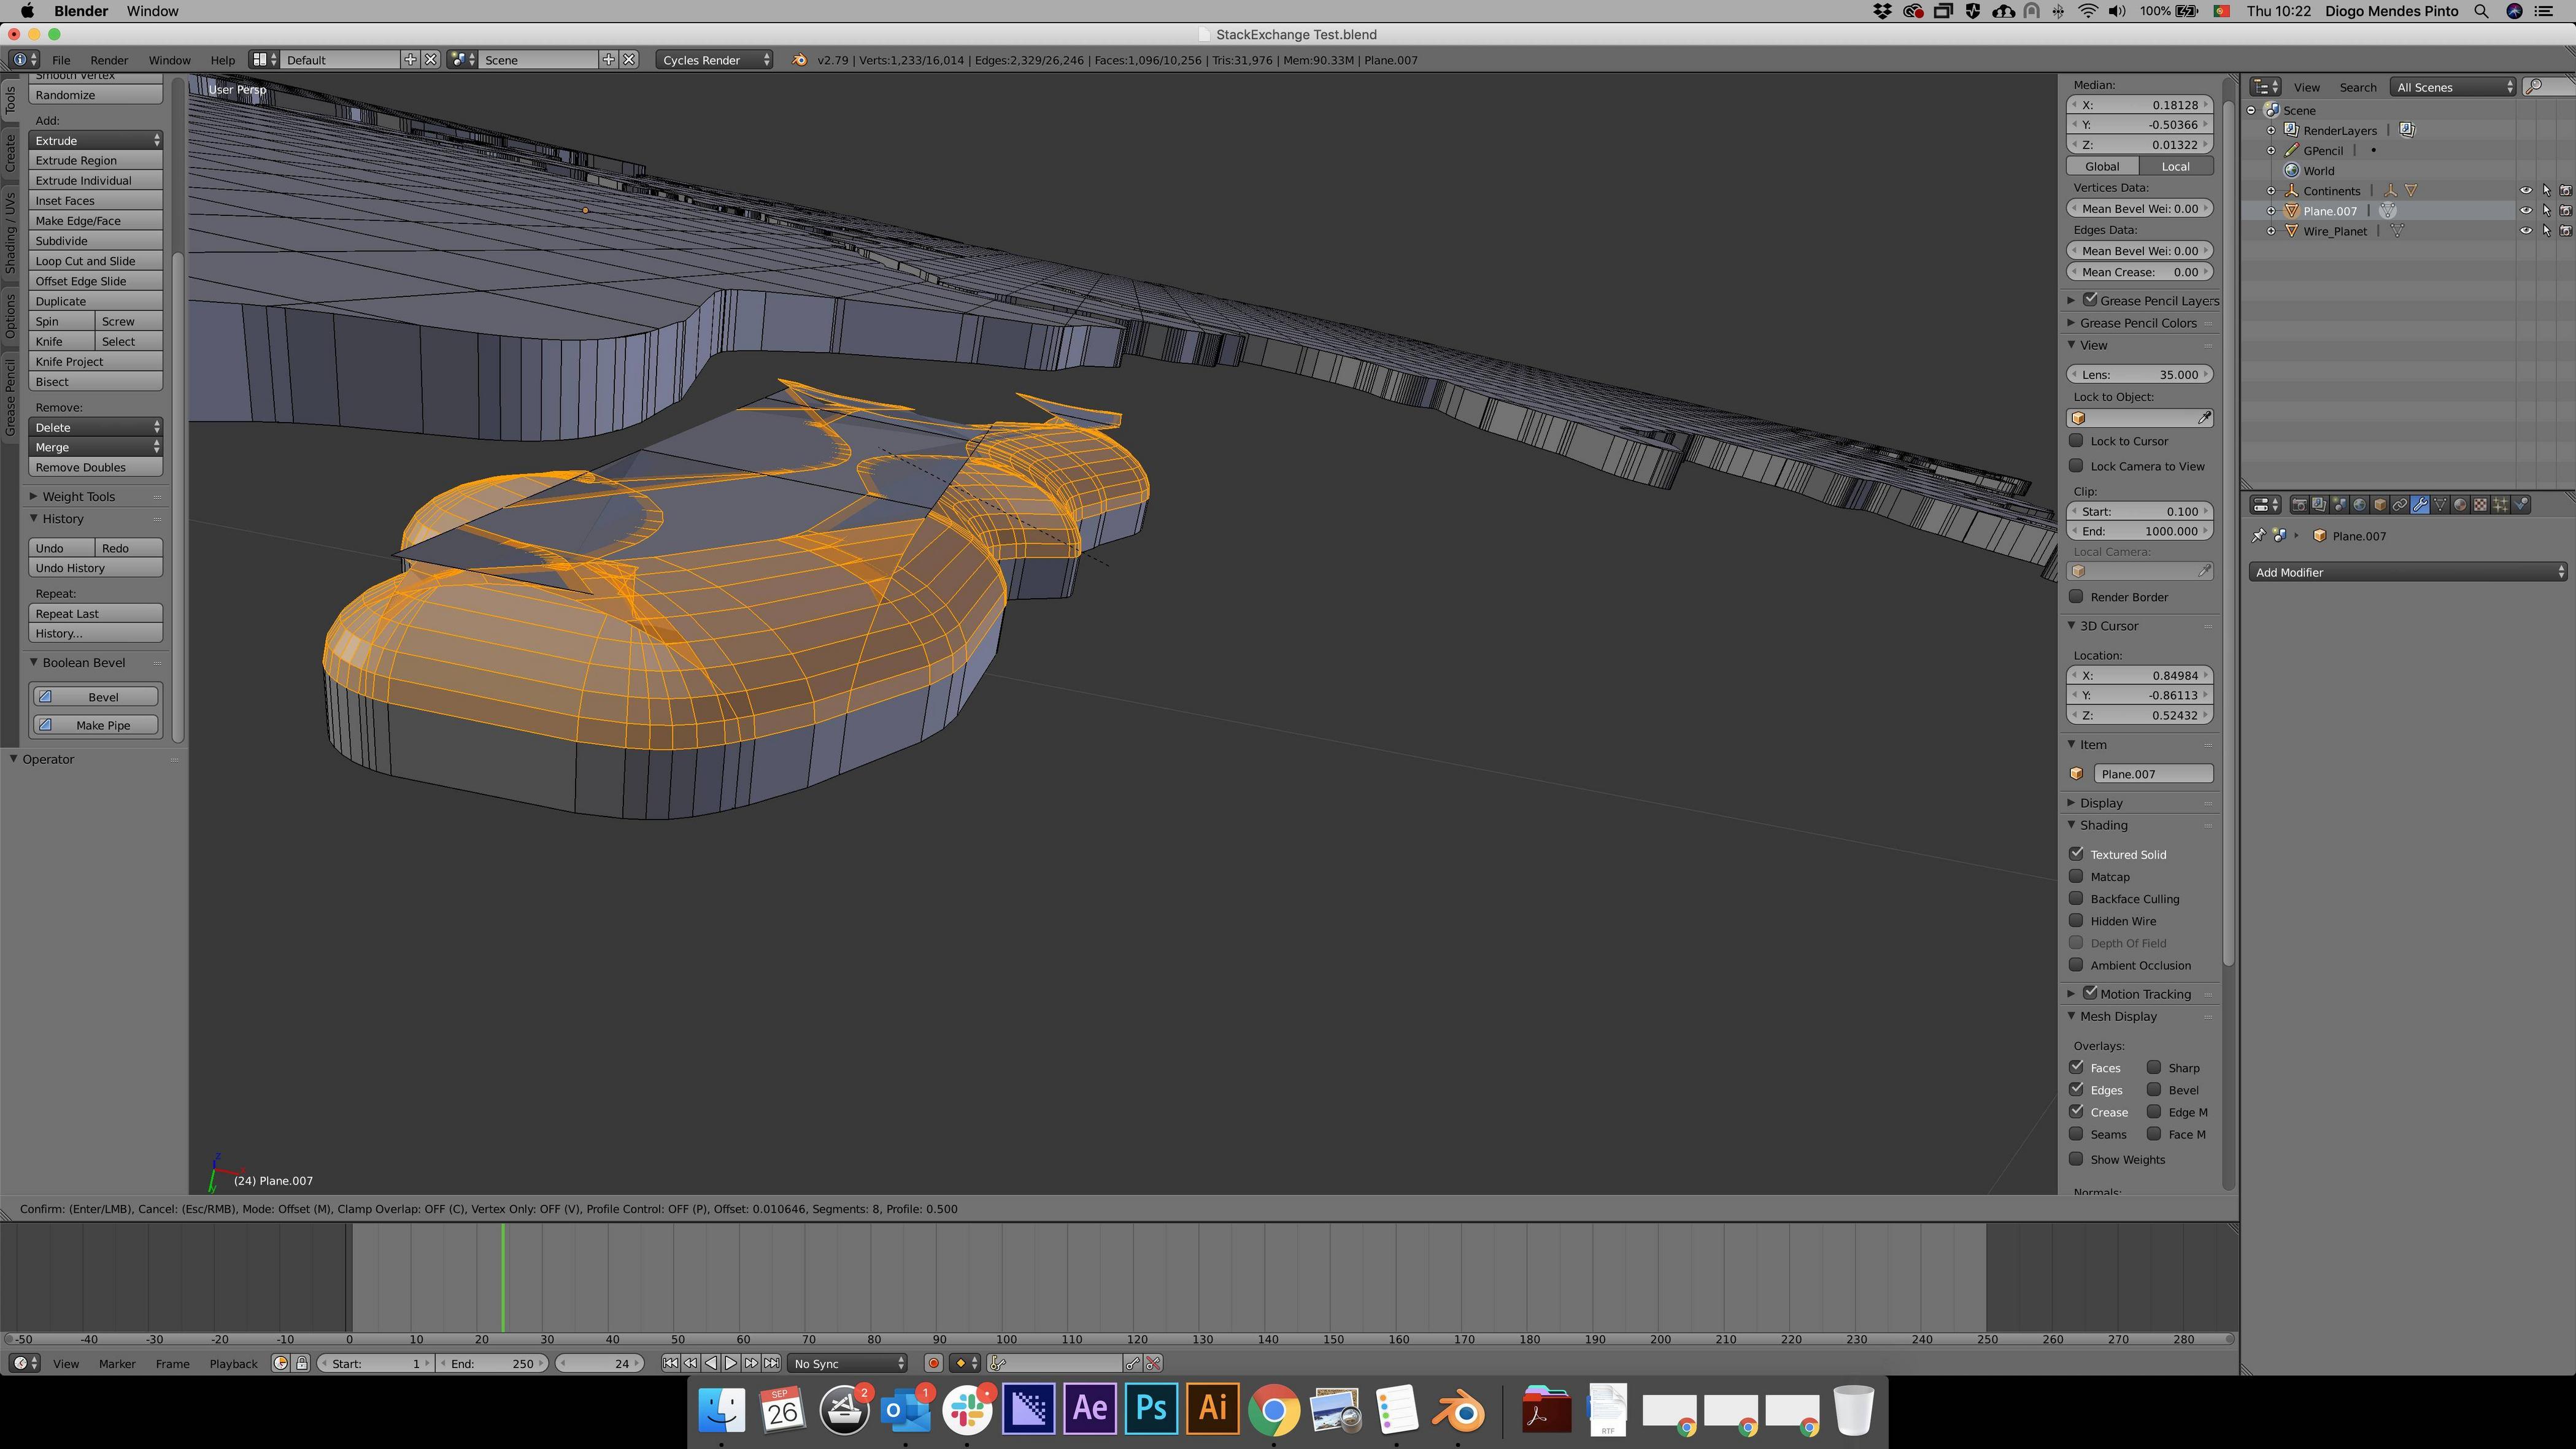The width and height of the screenshot is (2576, 1449).
Task: Click the auto keyframe record button
Action: 934,1363
